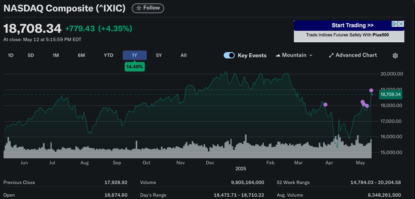The width and height of the screenshot is (415, 199).
Task: Click the 20,000.00 axis label
Action: click(x=391, y=74)
